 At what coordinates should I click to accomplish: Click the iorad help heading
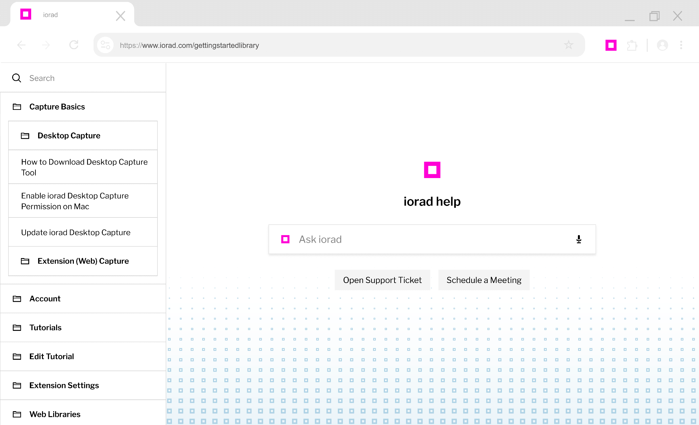tap(432, 201)
